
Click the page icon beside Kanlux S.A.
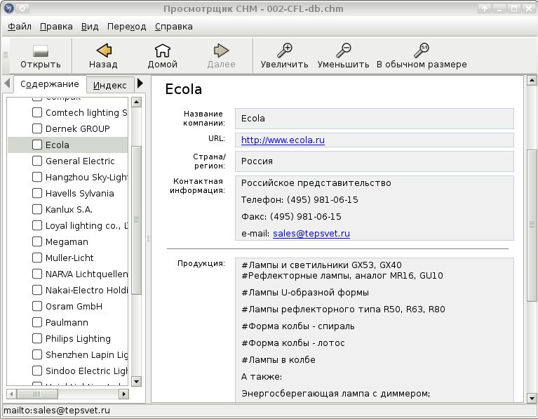pos(37,209)
